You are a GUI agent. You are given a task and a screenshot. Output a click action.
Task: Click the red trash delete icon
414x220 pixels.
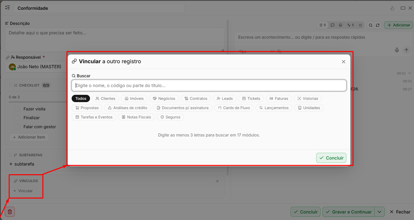[10, 212]
